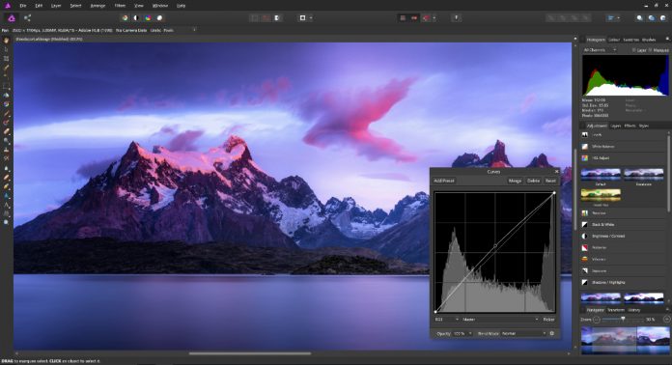Expand the selection mode dropdown arrow in toolbar
The width and height of the screenshot is (672, 365).
coord(311,18)
